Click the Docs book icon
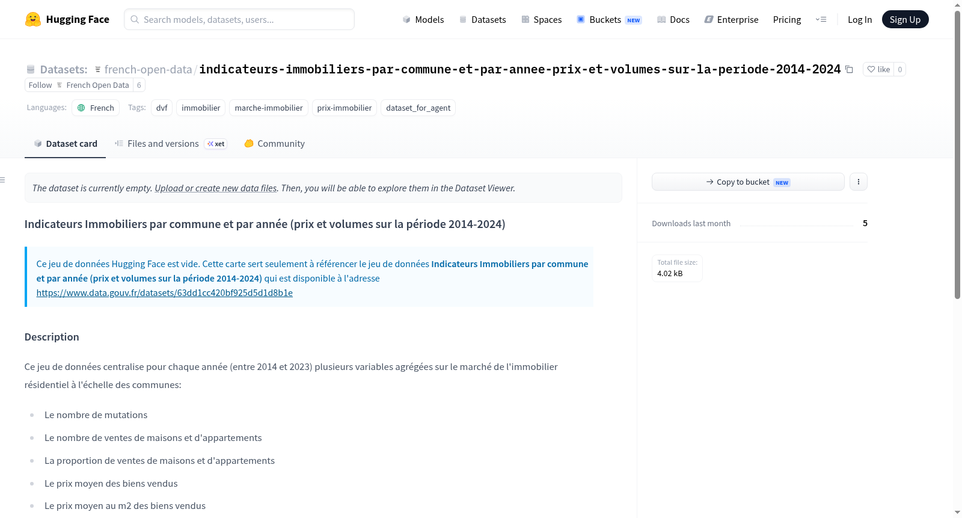This screenshot has height=518, width=962. [x=661, y=19]
